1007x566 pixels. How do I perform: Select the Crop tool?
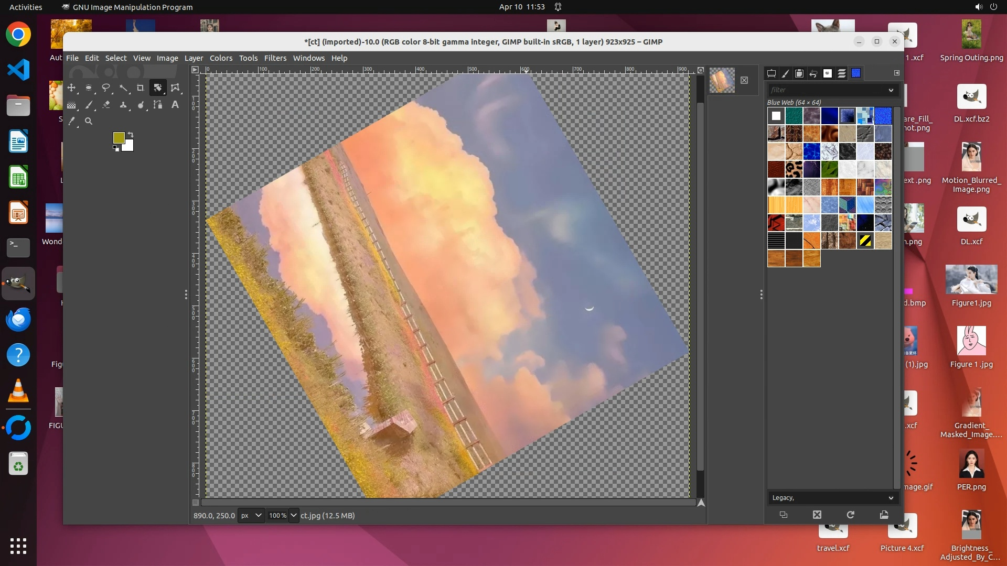click(140, 88)
